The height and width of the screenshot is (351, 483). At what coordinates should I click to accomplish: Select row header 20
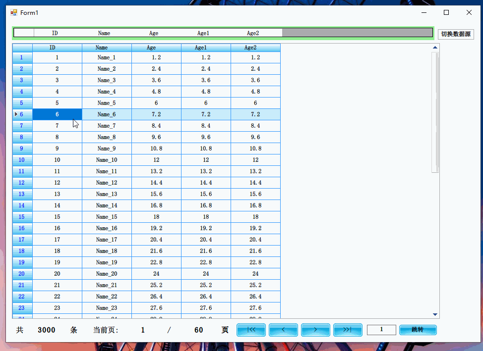(x=22, y=274)
